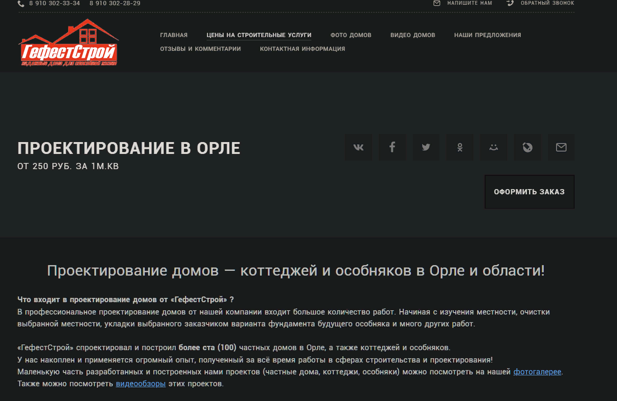Navigate to Контактная информация

coord(302,49)
